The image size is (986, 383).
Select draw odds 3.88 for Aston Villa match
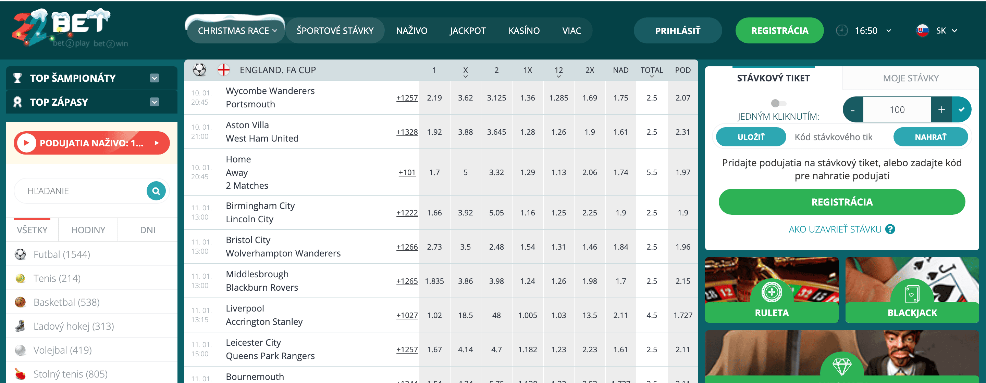click(466, 132)
